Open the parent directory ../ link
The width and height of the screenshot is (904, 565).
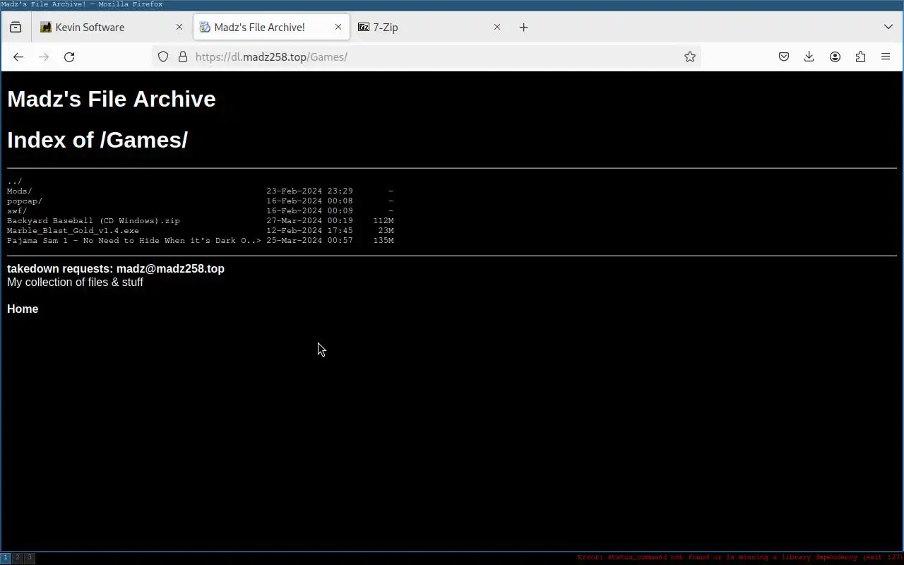tap(15, 181)
